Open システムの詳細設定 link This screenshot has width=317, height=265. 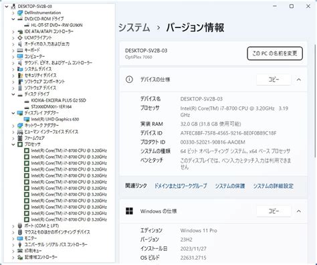pyautogui.click(x=273, y=186)
